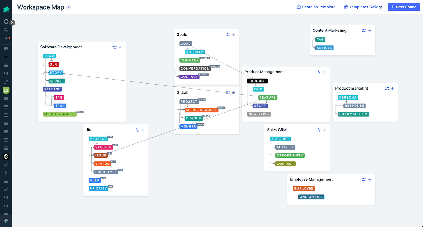Viewport: 423px width, 227px height.
Task: Click the Fibery logo in the sidebar
Action: coord(6,9)
